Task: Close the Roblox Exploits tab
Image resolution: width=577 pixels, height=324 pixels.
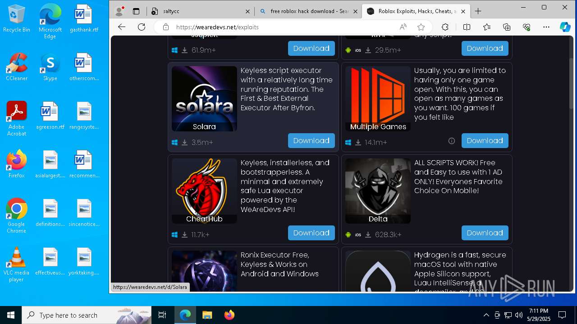Action: (x=463, y=11)
